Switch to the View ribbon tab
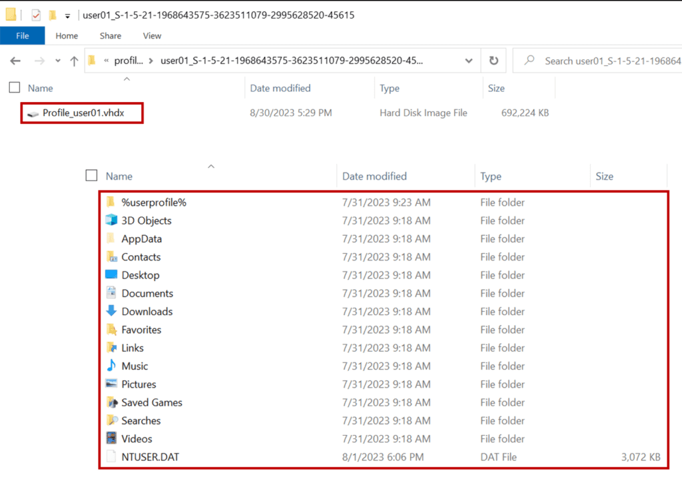Screen dimensions: 682x483 click(152, 35)
